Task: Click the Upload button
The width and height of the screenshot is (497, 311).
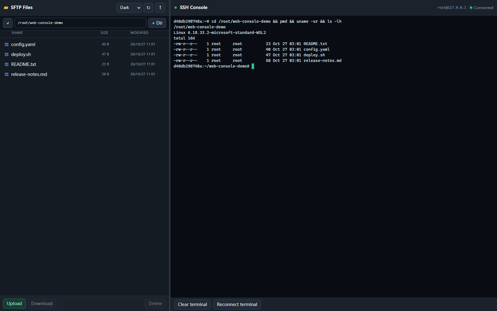Action: click(14, 304)
